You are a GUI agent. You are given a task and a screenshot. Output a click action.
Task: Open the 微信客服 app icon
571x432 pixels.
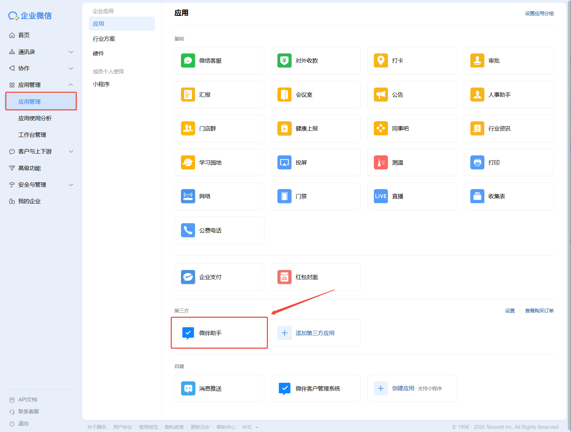188,60
